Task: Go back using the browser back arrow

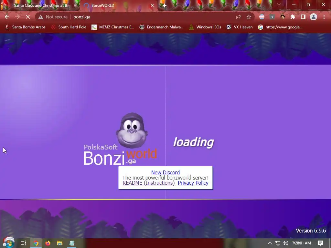Action: [7, 17]
